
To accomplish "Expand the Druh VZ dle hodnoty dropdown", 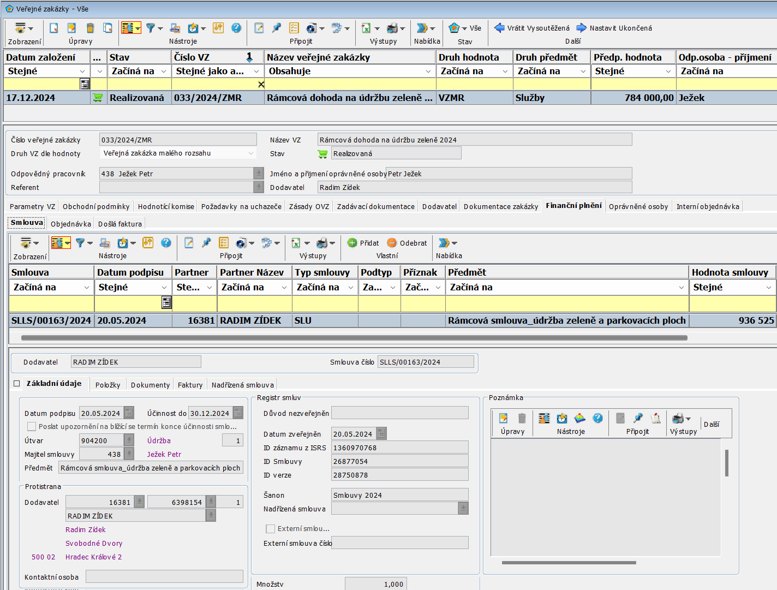I will 251,153.
